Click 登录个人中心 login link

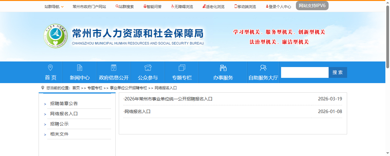(x=278, y=6)
